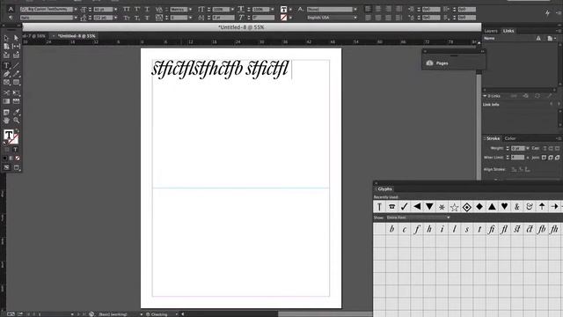Open the font family dropdown

(x=76, y=10)
